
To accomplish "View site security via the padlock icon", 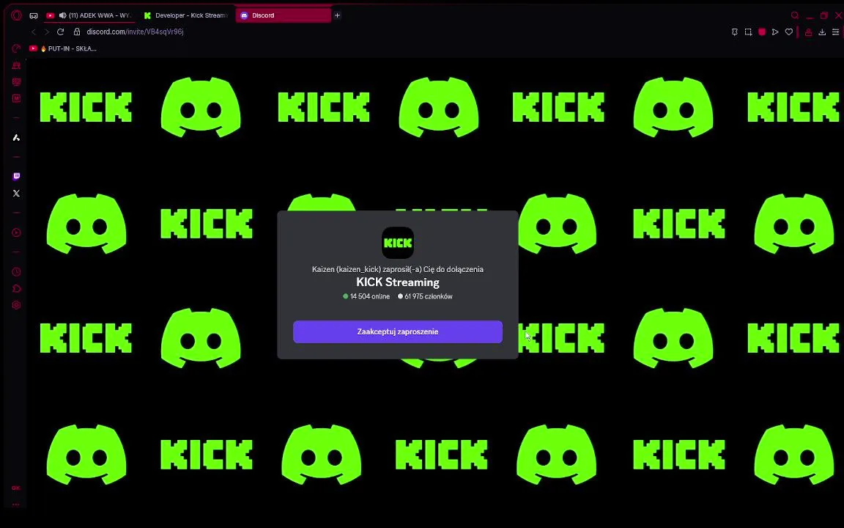I will coord(77,32).
